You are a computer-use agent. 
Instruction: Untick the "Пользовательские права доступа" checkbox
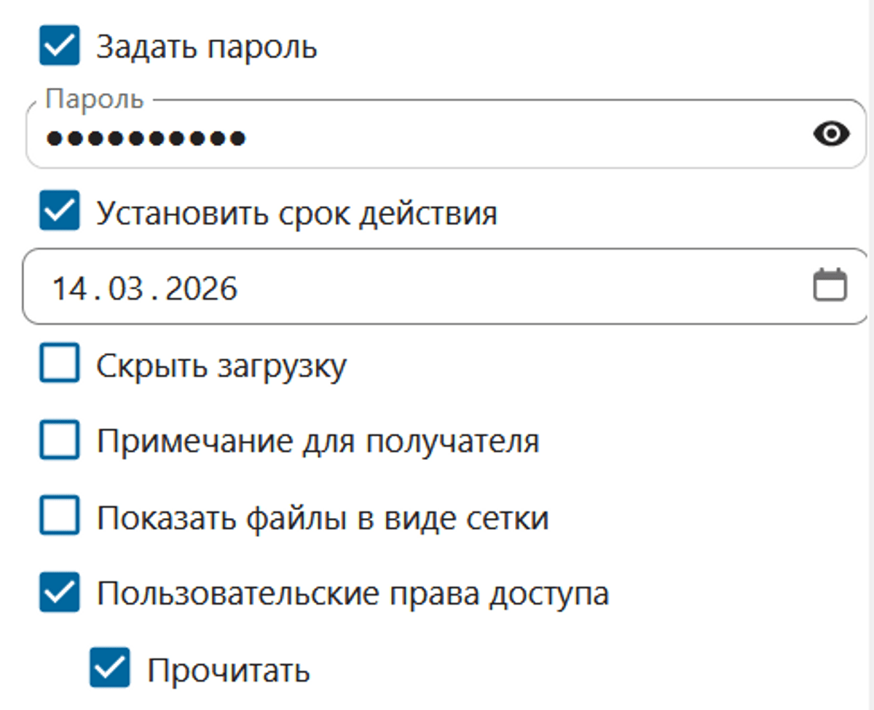(x=59, y=594)
